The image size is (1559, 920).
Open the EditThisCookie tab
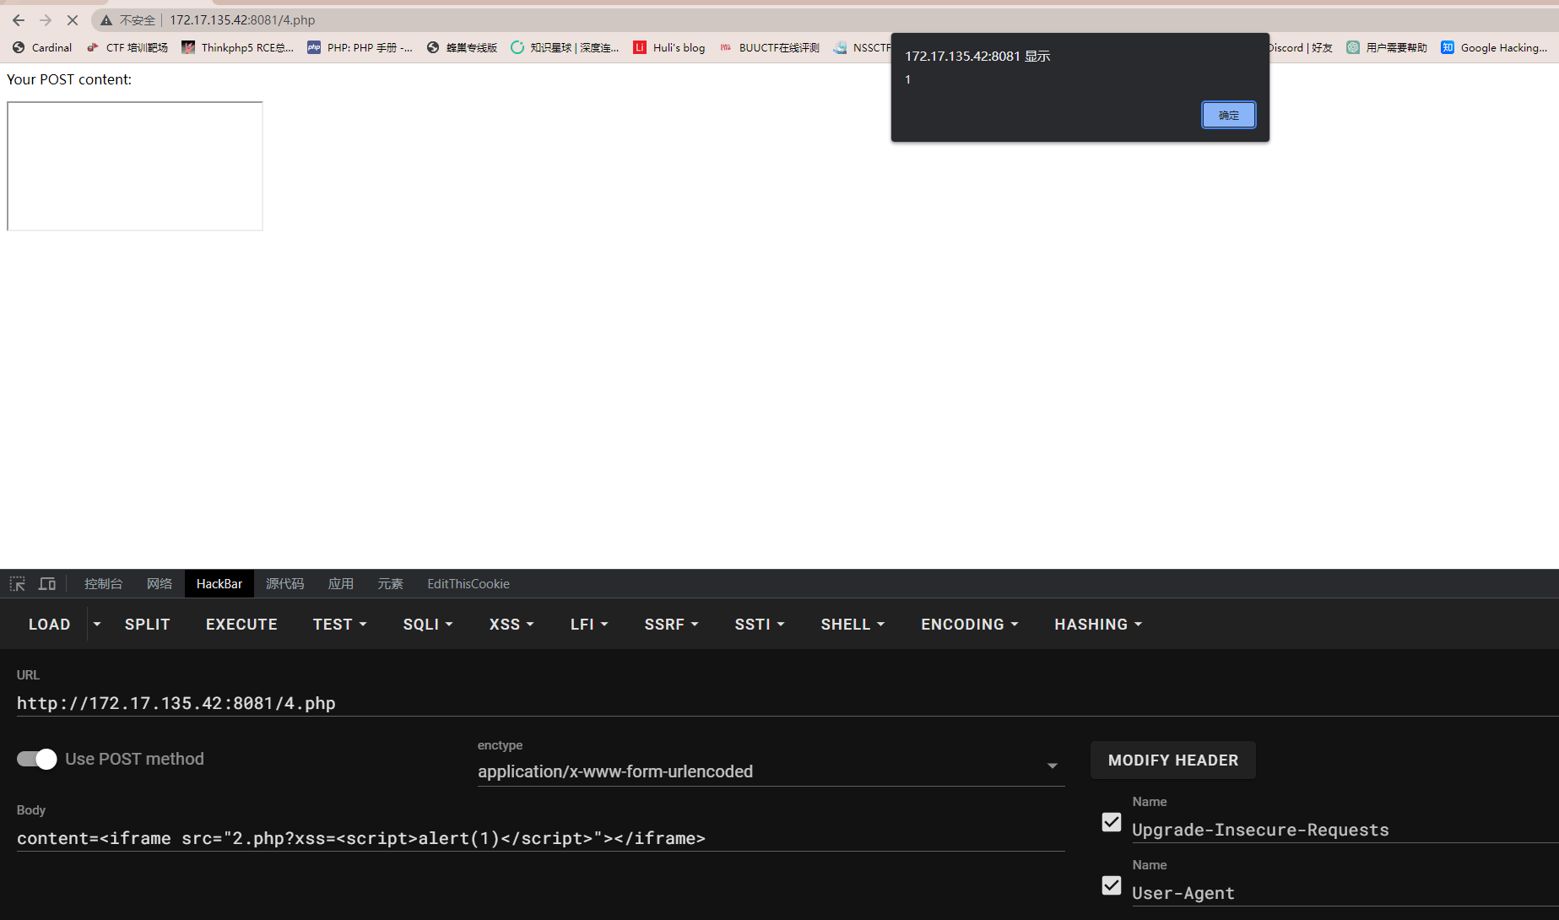pyautogui.click(x=468, y=584)
